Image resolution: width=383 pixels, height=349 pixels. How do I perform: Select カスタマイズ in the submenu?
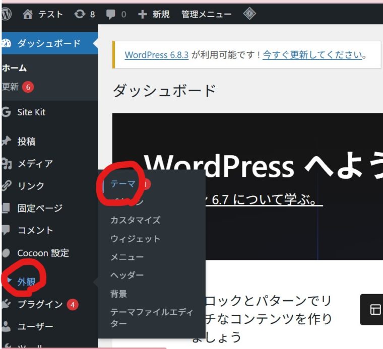pos(135,220)
